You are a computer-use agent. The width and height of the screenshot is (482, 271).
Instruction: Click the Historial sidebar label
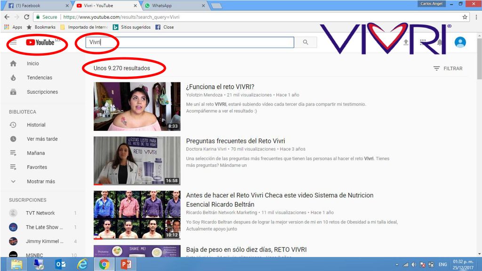point(36,125)
